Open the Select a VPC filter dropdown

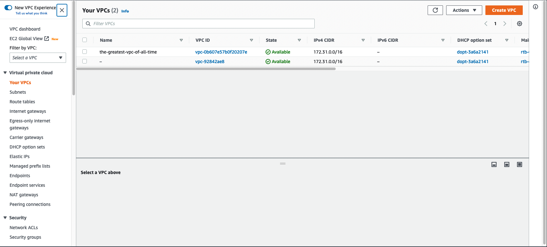click(x=38, y=58)
